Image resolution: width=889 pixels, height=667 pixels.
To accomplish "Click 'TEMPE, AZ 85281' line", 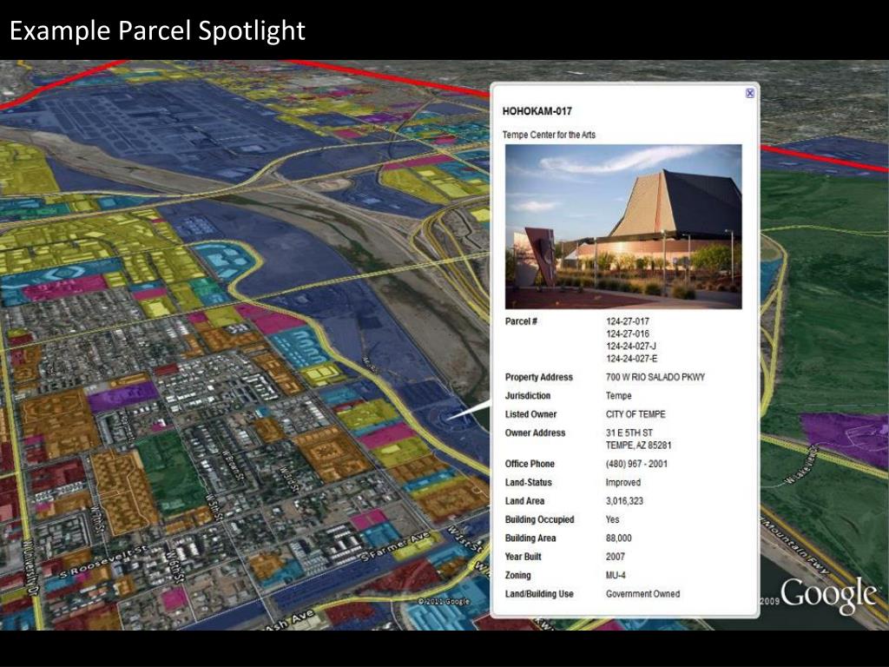I will tap(638, 446).
